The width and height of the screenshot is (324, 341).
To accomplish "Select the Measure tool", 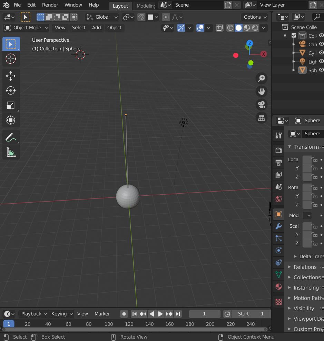I will (11, 152).
